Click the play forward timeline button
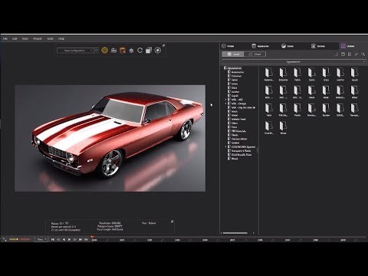 click(x=69, y=239)
